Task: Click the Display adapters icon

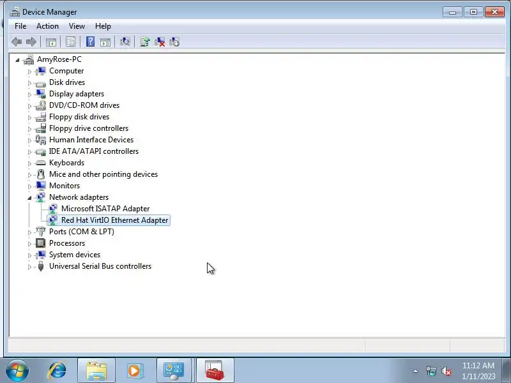Action: coord(41,94)
